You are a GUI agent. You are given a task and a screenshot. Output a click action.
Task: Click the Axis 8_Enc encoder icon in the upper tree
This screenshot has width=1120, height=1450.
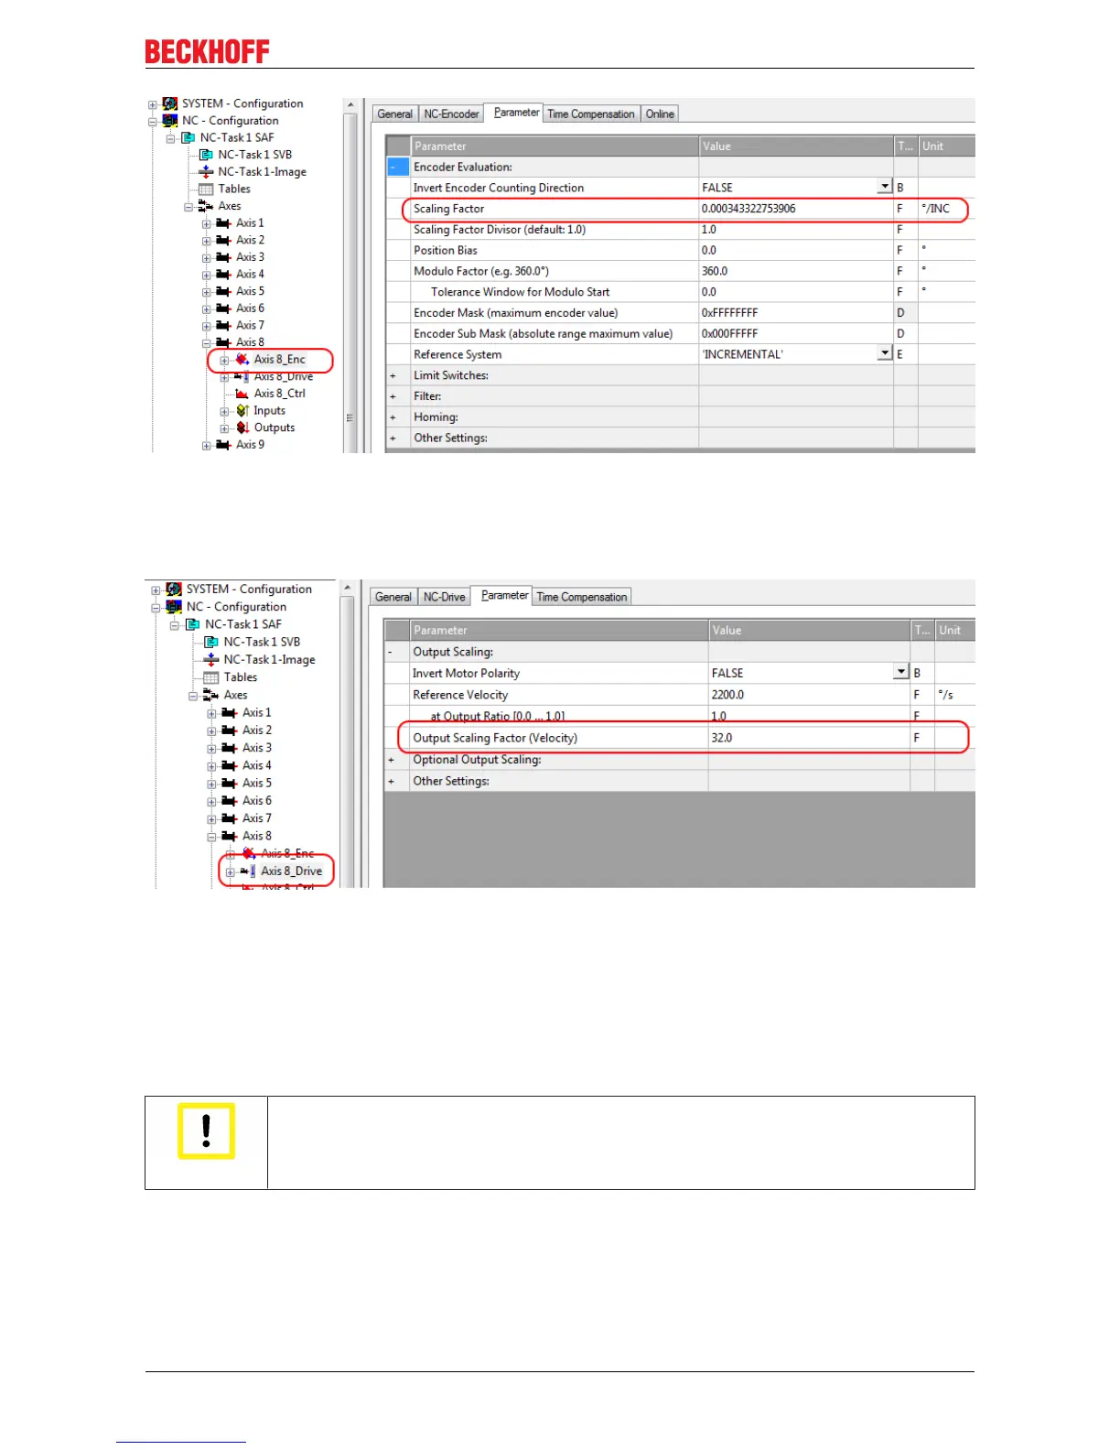[242, 360]
